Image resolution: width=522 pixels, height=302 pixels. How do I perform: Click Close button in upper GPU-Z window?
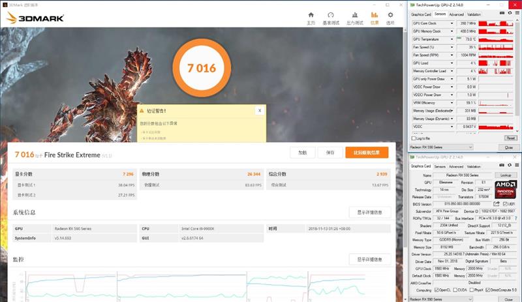[x=509, y=147]
